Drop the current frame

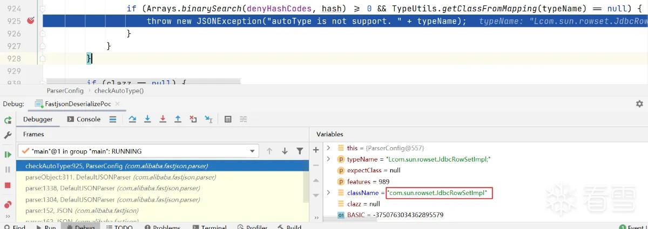pyautogui.click(x=193, y=119)
